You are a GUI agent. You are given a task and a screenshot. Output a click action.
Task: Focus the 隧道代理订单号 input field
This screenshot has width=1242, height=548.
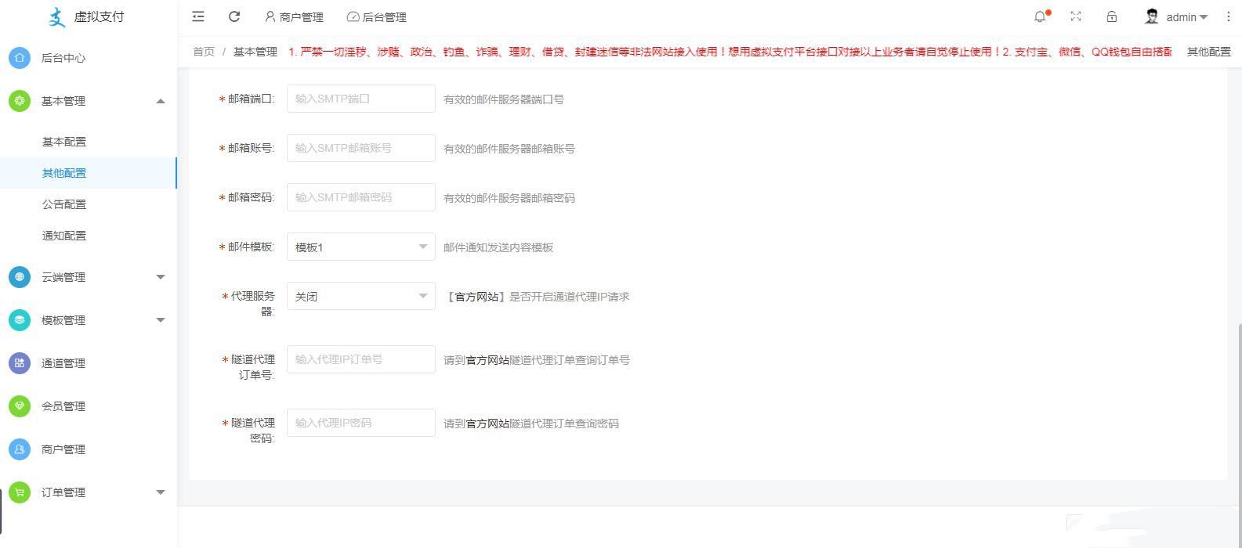pyautogui.click(x=361, y=359)
